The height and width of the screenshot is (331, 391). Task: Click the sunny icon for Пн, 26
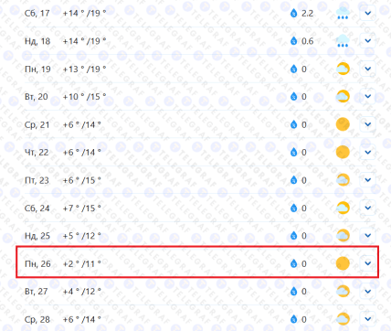click(343, 263)
